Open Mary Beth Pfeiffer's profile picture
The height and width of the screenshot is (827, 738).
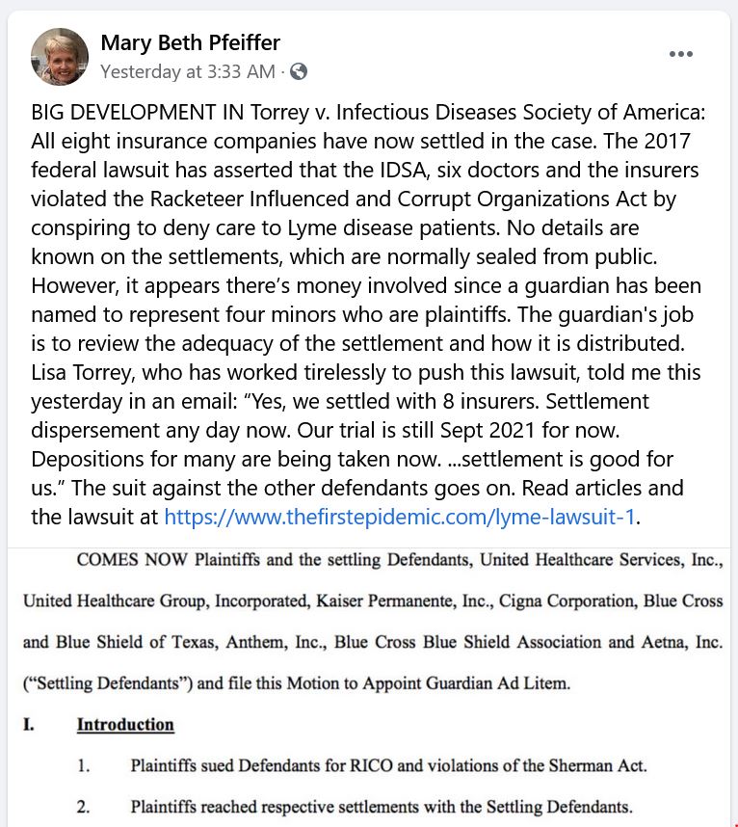click(x=60, y=56)
